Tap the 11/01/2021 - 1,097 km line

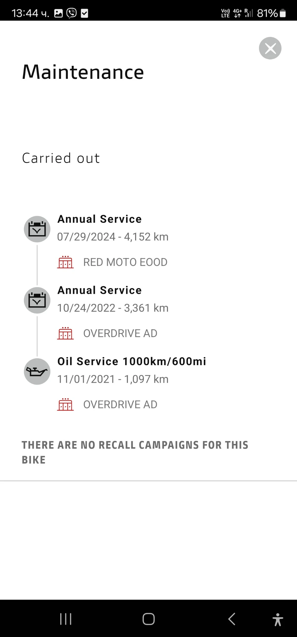[x=113, y=379]
